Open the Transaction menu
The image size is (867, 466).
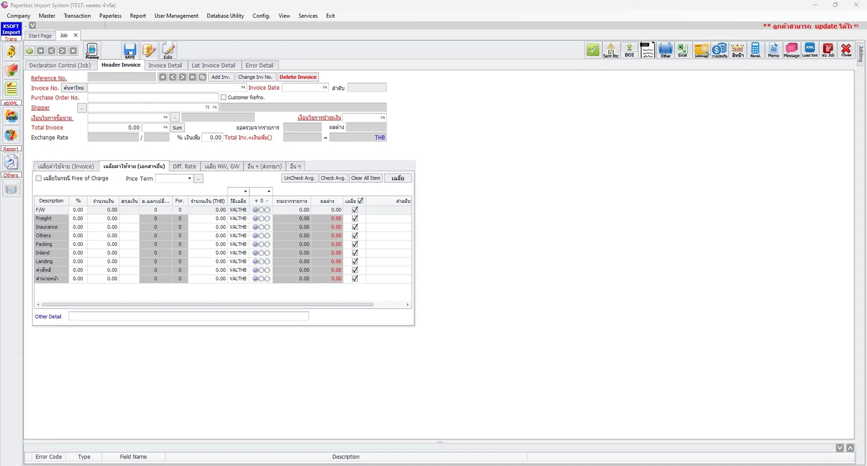[x=77, y=15]
